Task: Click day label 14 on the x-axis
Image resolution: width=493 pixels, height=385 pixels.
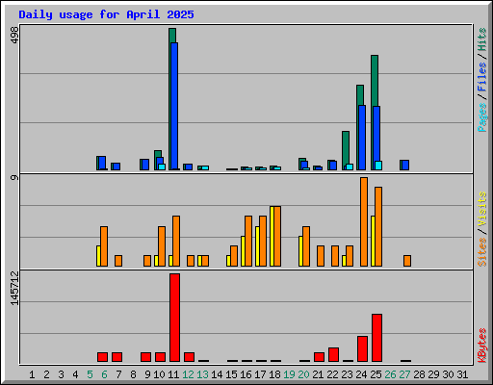Action: click(x=217, y=374)
